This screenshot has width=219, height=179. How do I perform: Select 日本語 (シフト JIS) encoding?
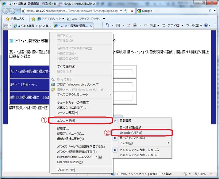pyautogui.click(x=142, y=138)
